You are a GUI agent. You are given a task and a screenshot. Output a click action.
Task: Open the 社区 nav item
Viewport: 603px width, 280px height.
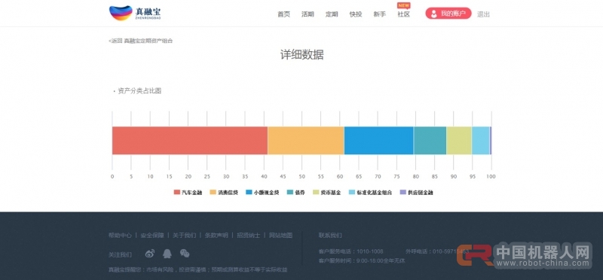(404, 14)
